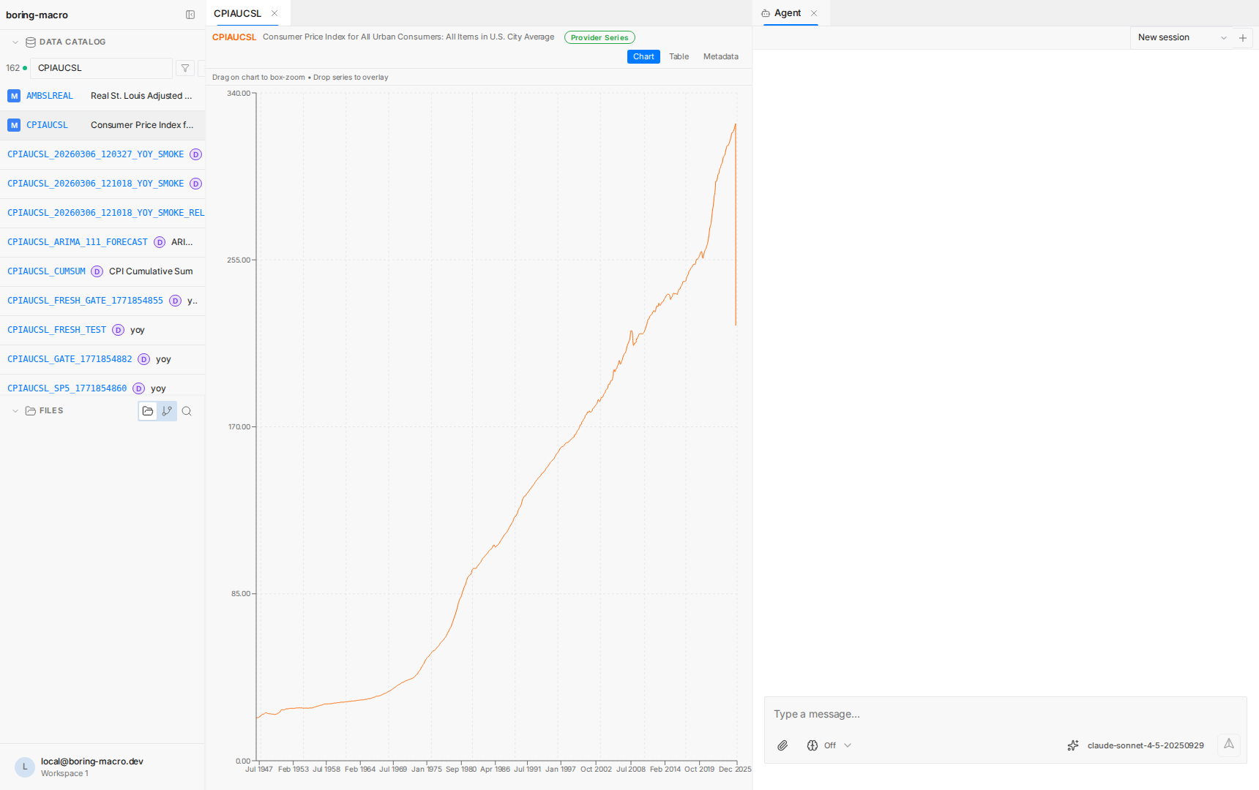Click the send arrow button in chat
Screen dimensions: 1259x790
point(1228,745)
